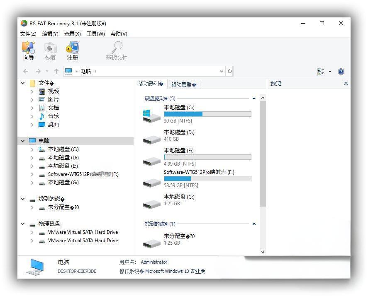
Task: Click the drive list vertical scrollbar thumb
Action: [x=263, y=154]
